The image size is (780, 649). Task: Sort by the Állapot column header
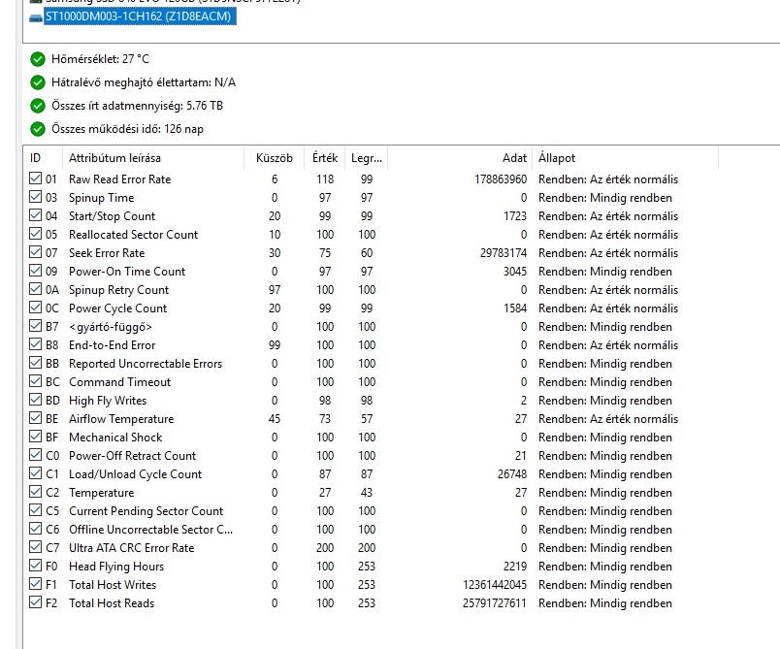click(x=626, y=158)
